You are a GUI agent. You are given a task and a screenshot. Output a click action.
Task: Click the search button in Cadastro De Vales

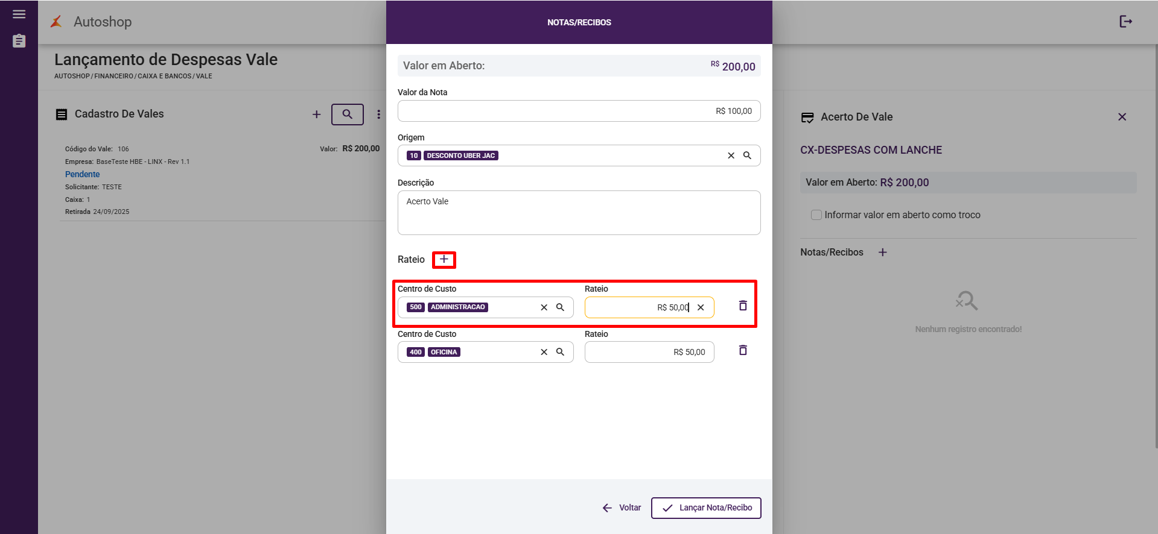[x=348, y=115]
